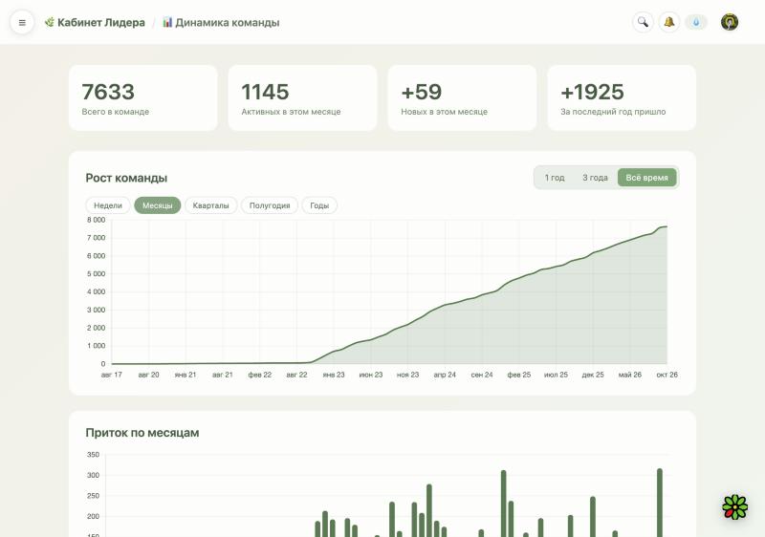Screen dimensions: 765x537
Task: Open notifications bell icon
Action: pyautogui.click(x=668, y=22)
